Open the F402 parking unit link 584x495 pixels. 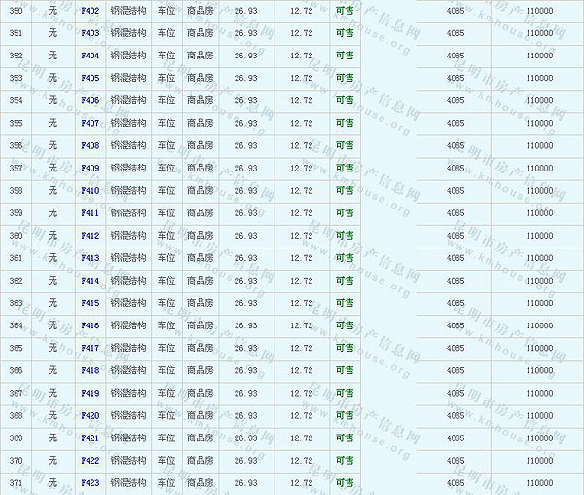90,11
